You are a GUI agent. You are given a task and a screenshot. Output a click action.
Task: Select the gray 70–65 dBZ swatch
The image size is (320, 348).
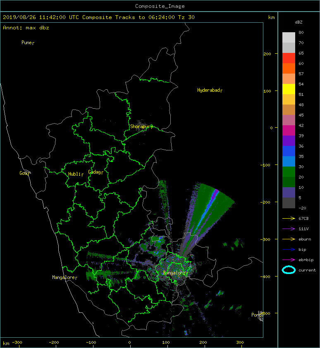(x=289, y=48)
